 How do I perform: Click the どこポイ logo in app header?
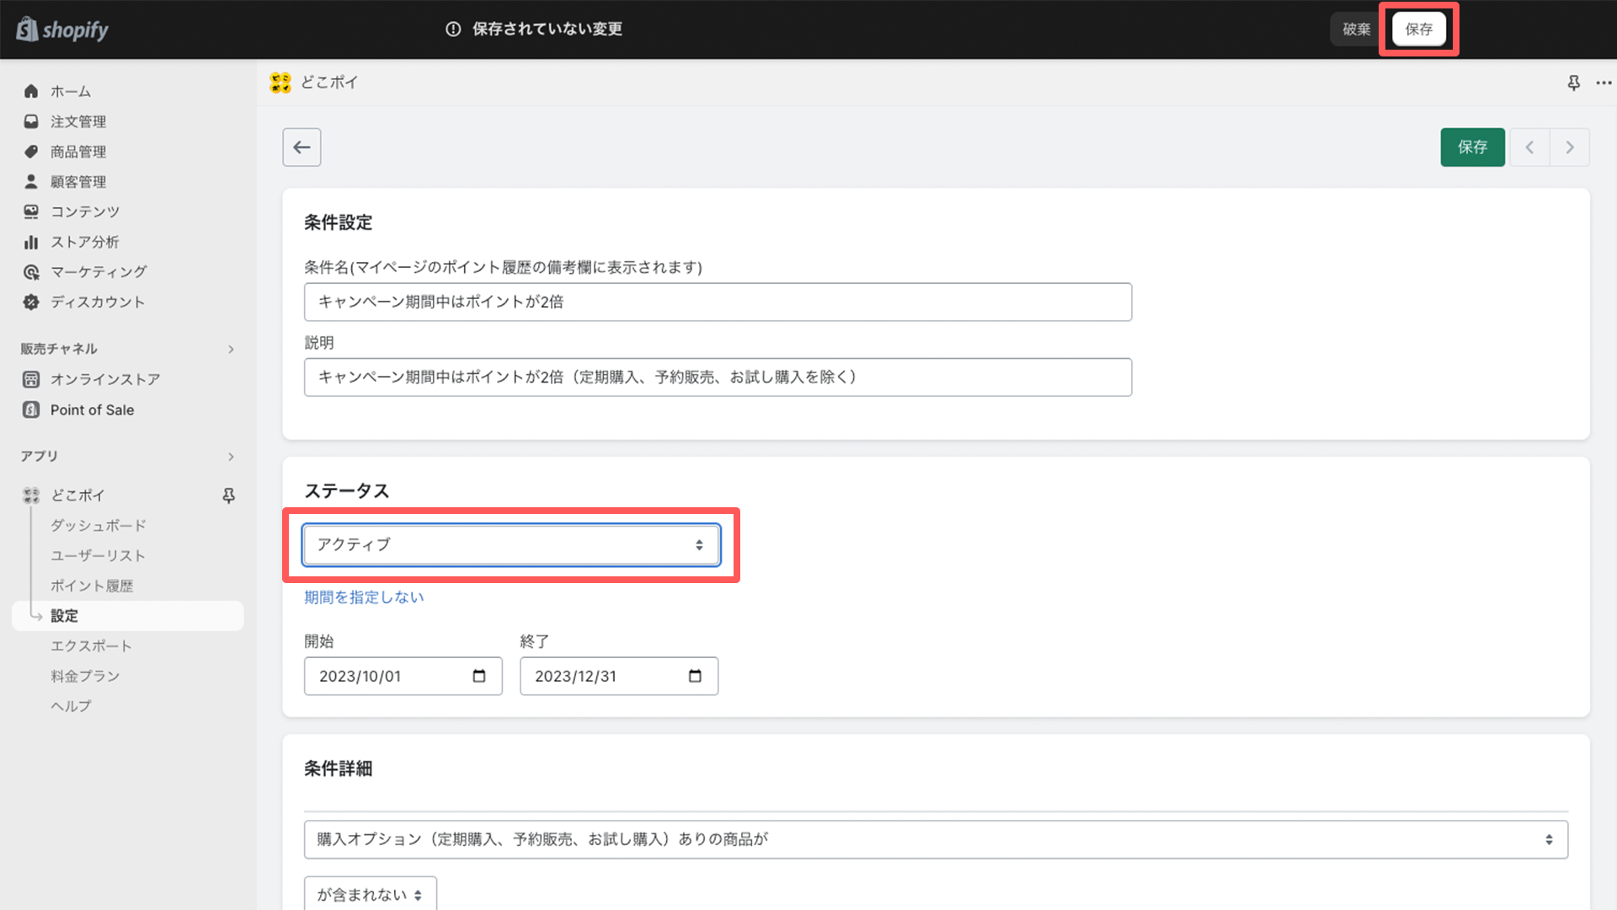coord(280,83)
